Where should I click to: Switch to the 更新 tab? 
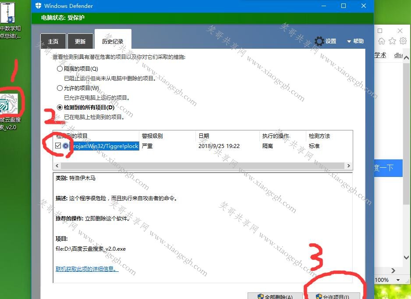click(80, 41)
